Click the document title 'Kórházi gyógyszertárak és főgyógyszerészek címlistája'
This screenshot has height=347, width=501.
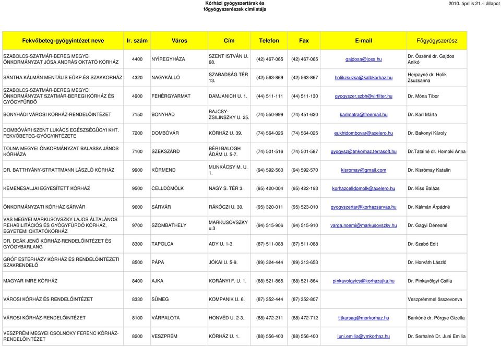(235, 6)
